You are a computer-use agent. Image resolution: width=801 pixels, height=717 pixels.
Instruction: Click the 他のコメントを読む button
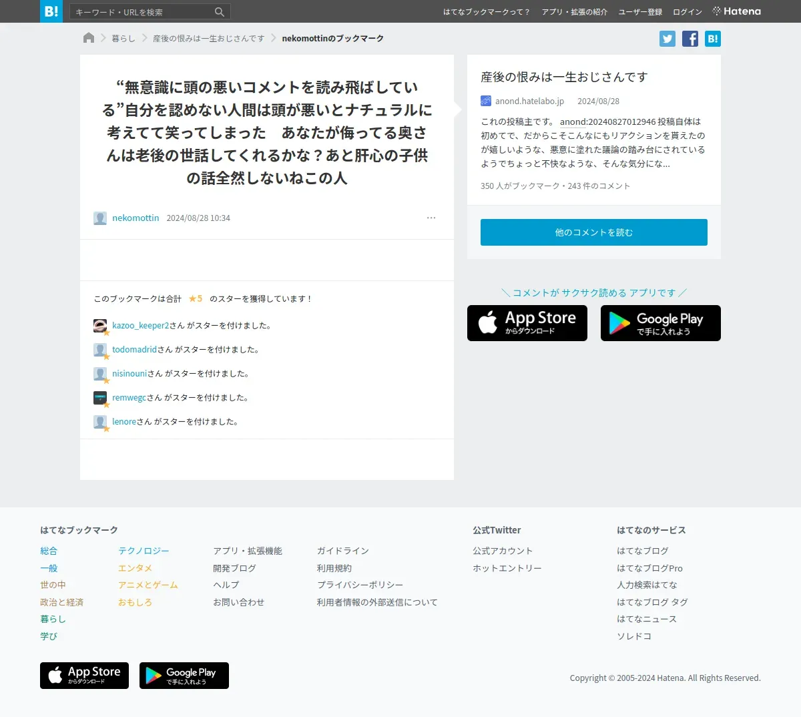click(594, 232)
